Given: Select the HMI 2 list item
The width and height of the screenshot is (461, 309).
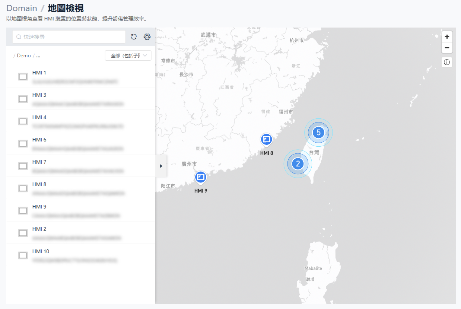Looking at the screenshot, I should (x=78, y=233).
